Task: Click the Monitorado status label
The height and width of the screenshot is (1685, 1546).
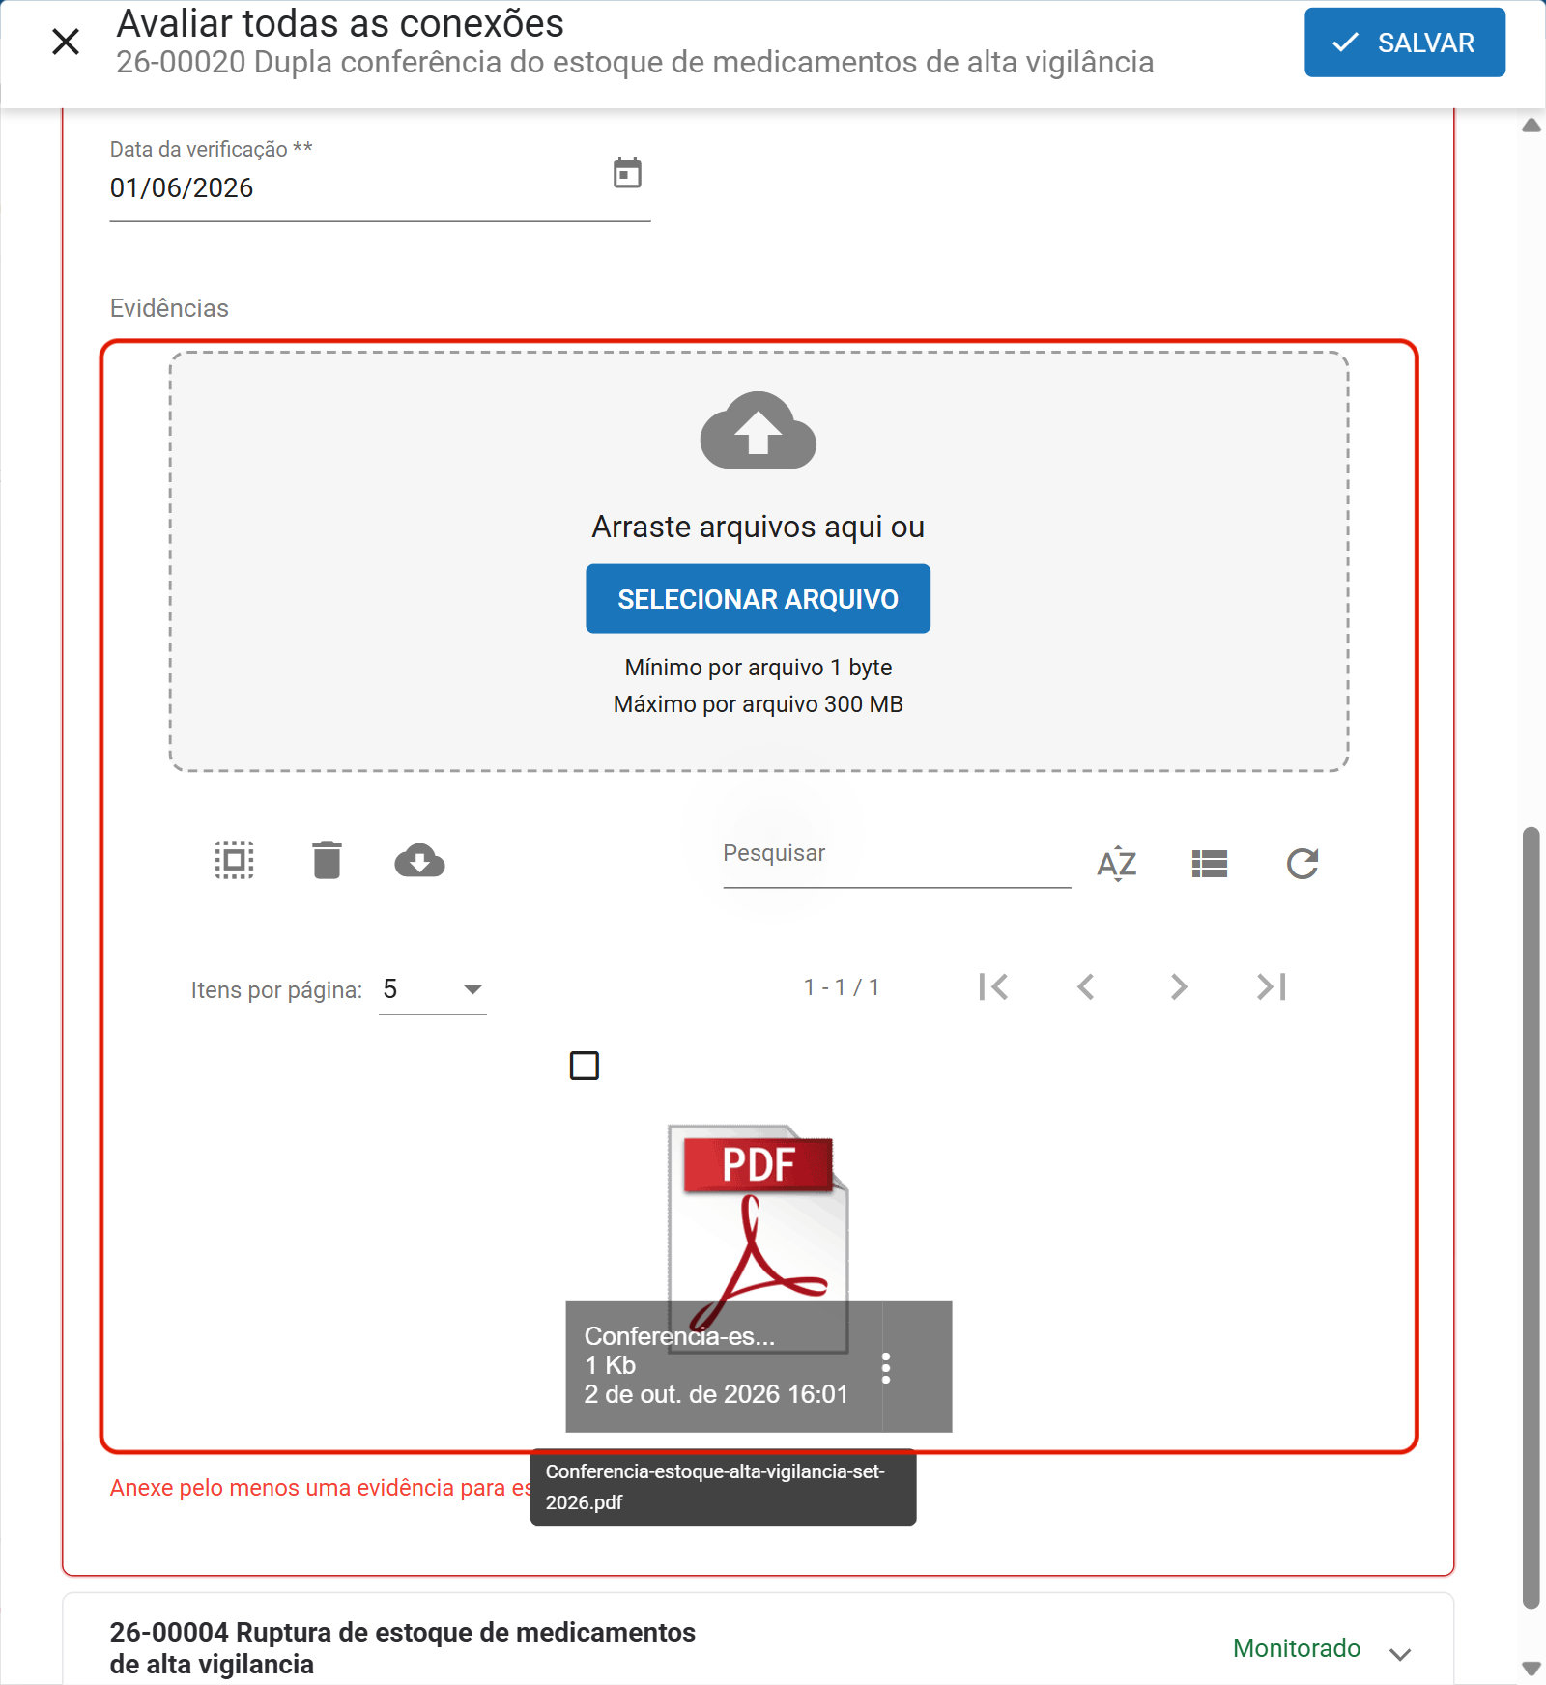Action: click(1297, 1648)
